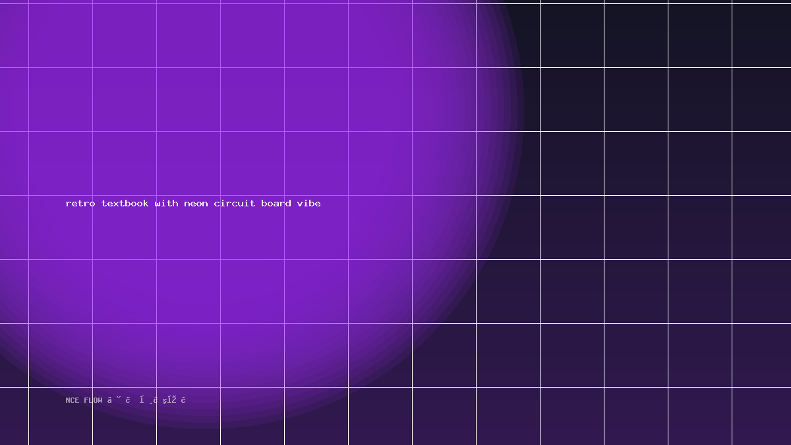
Task: Click the dark bottom-right corner grid cell
Action: (761, 416)
